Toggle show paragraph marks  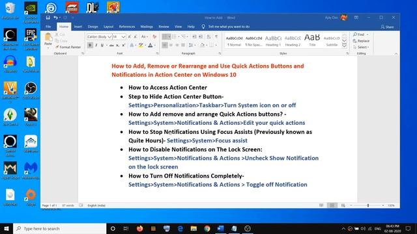click(x=216, y=36)
